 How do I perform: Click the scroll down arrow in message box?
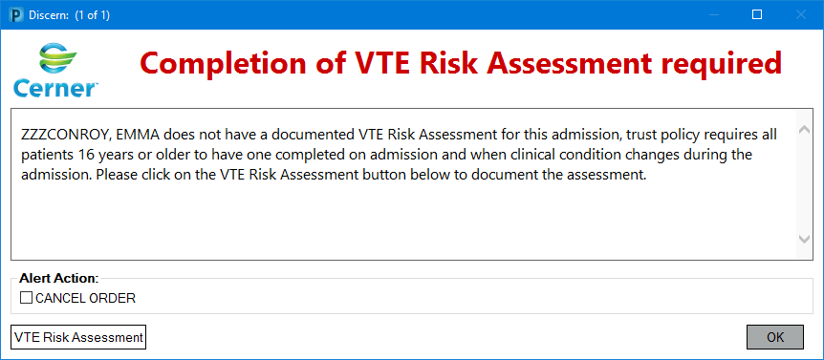click(804, 239)
